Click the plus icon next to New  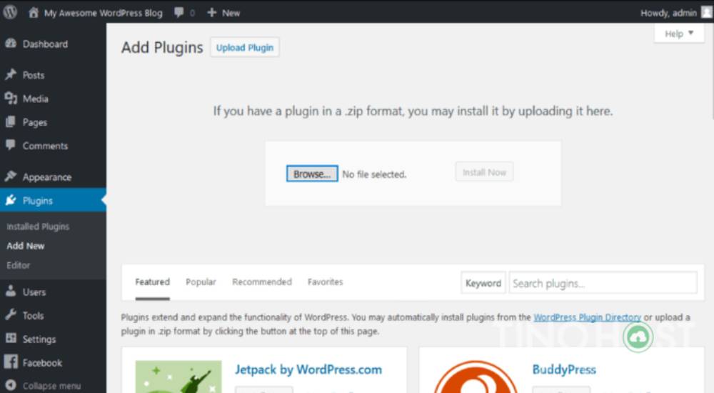[211, 12]
